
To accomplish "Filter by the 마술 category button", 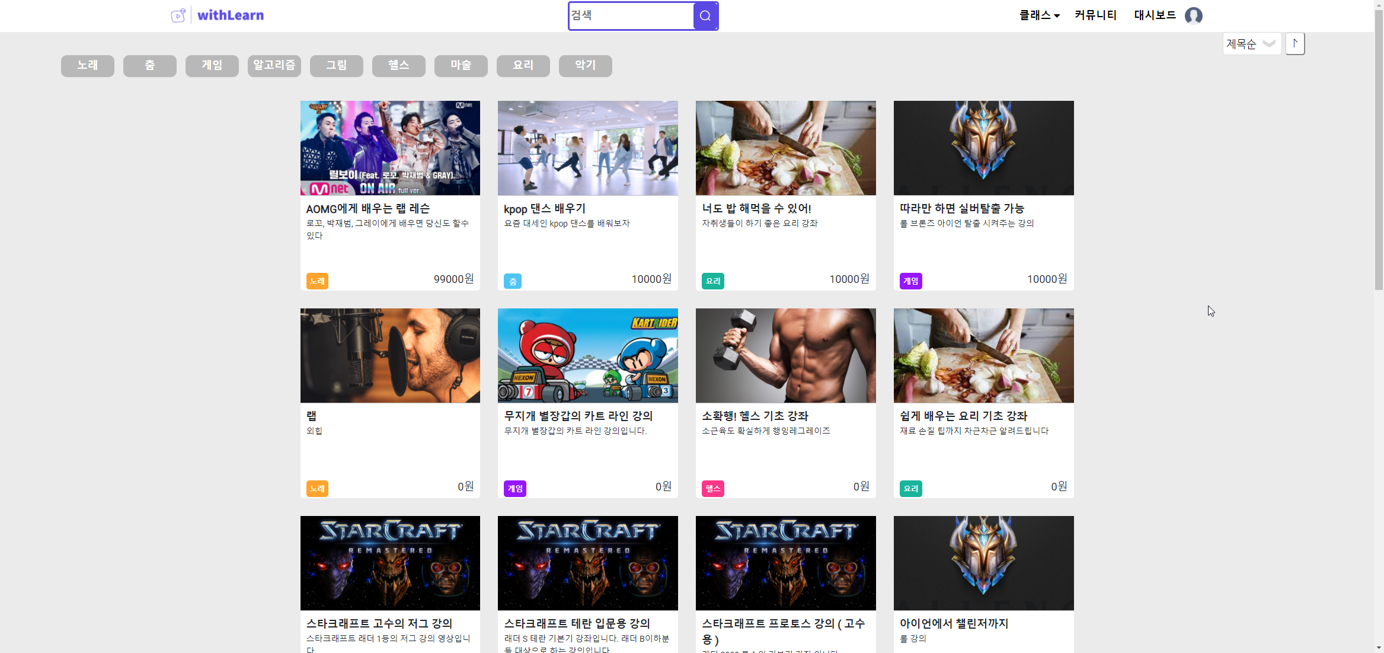I will pyautogui.click(x=461, y=65).
